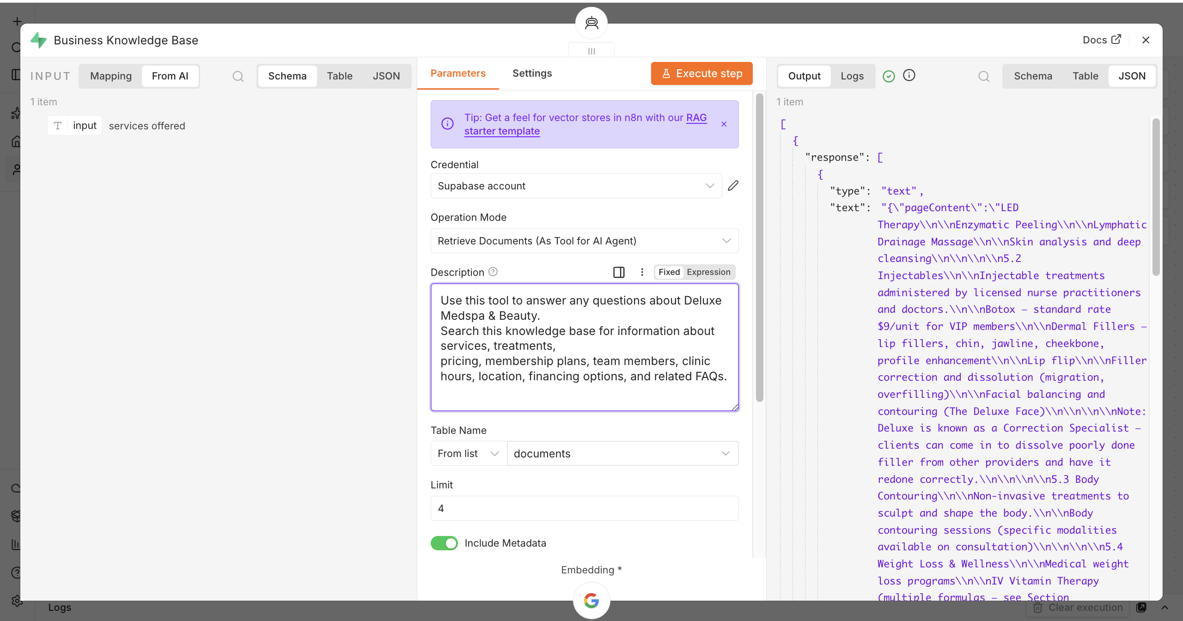Click the Description resize grip
Screen dimensions: 1183x621
735,407
